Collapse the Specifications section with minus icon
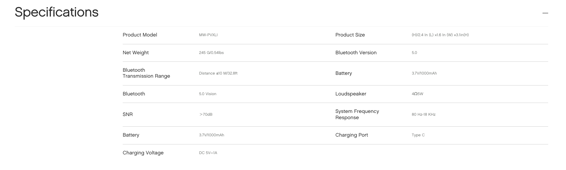Viewport: 566px width, 170px height. 545,13
